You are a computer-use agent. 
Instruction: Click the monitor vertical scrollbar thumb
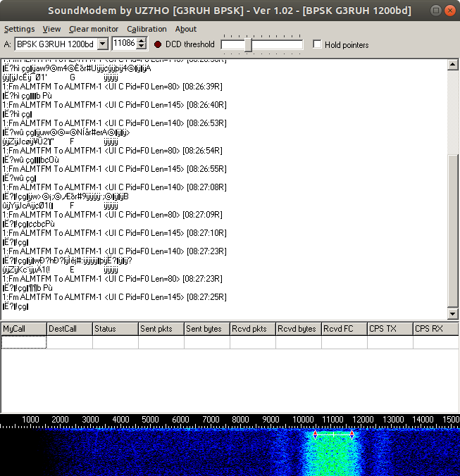pyautogui.click(x=453, y=231)
